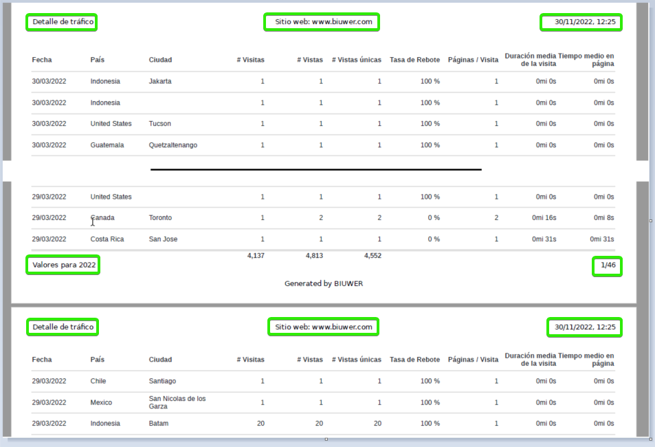Click "Indonesia" in the Jakarta row

[105, 81]
